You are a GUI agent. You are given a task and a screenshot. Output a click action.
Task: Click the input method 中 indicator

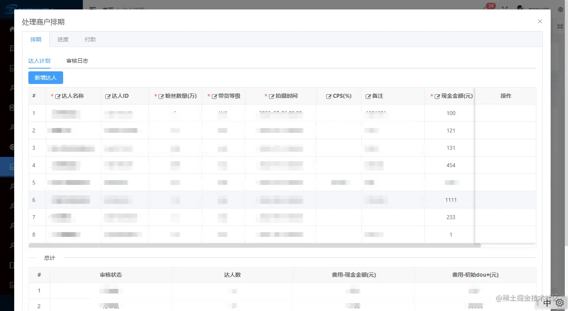pyautogui.click(x=547, y=303)
